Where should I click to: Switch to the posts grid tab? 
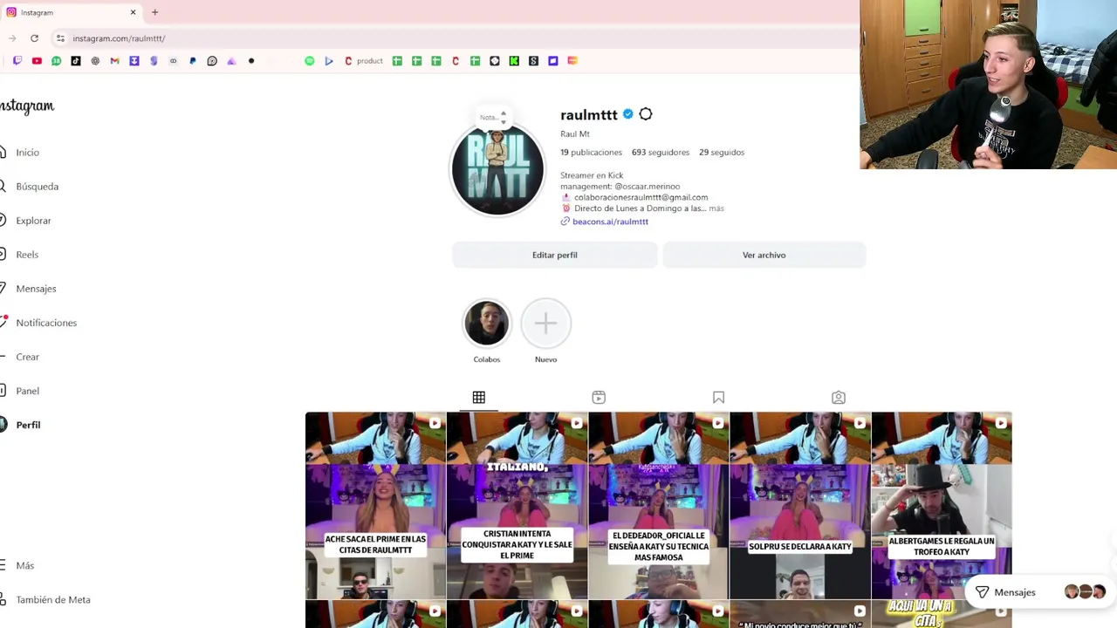click(x=479, y=398)
